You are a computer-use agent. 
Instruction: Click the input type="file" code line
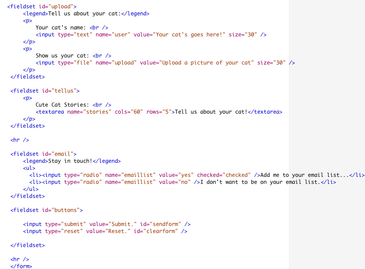pos(165,63)
